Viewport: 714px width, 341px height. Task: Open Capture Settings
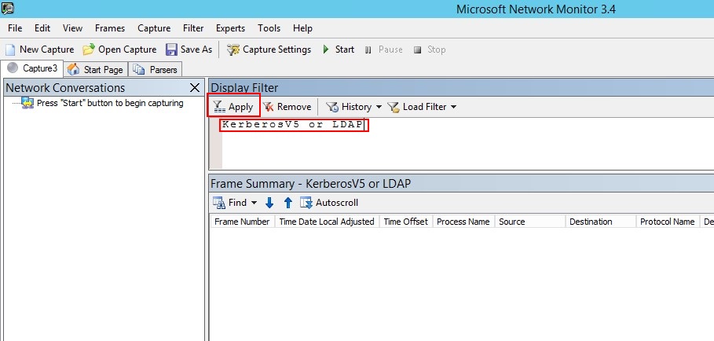point(269,49)
